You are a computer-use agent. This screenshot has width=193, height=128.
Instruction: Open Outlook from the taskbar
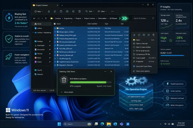click(115, 124)
